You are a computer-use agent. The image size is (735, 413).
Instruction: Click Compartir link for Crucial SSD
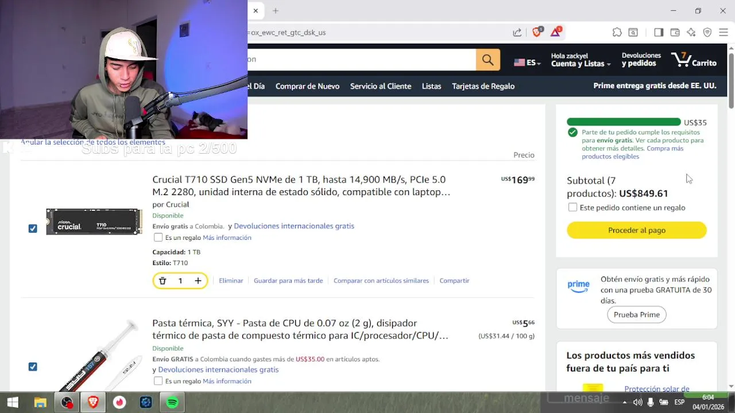tap(454, 280)
